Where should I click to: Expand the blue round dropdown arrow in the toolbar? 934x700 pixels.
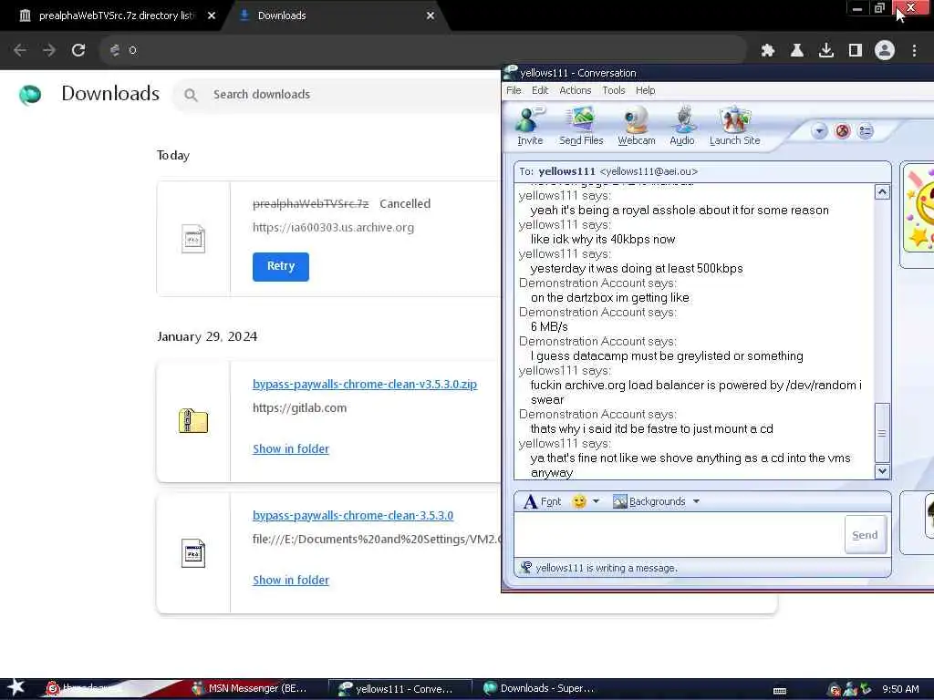point(819,131)
